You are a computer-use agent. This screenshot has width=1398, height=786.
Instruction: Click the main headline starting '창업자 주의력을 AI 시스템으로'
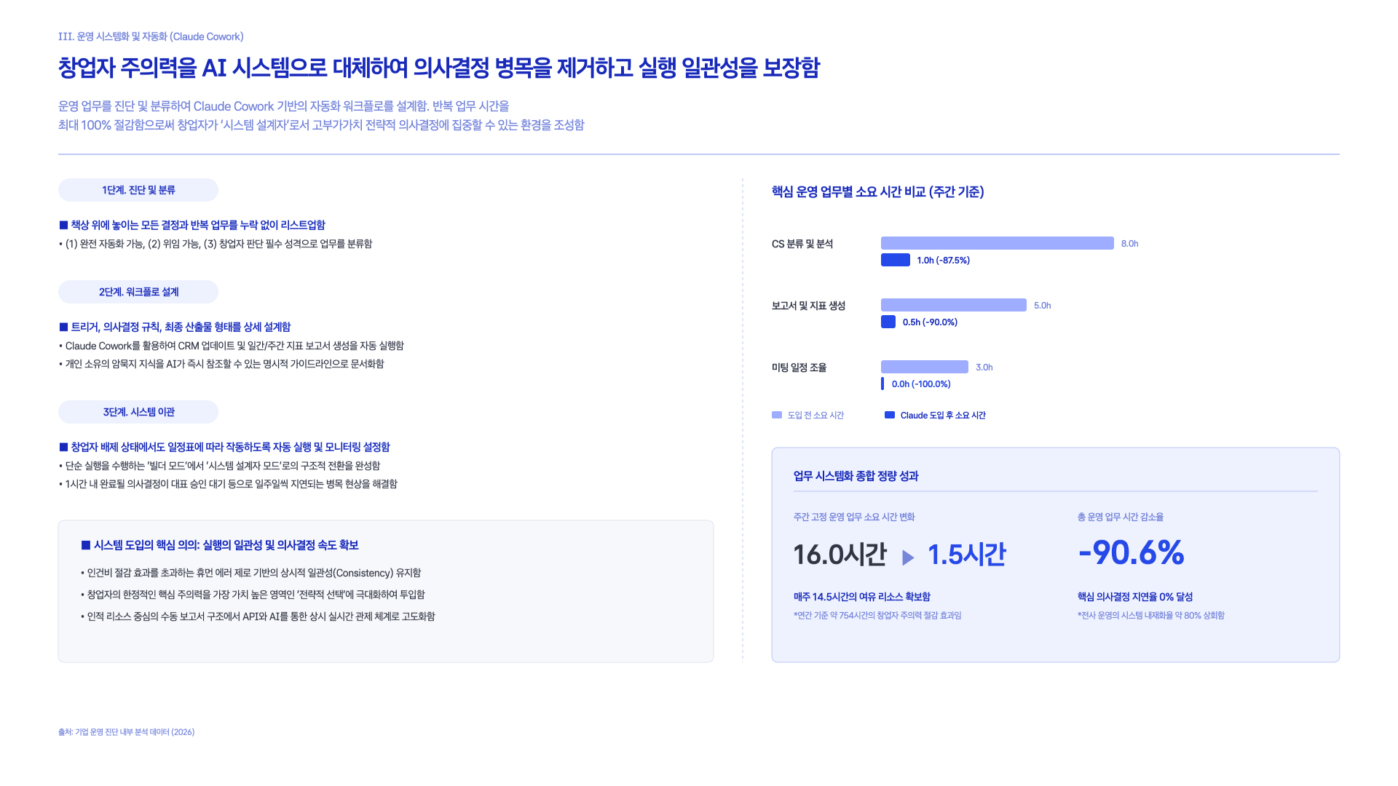439,68
